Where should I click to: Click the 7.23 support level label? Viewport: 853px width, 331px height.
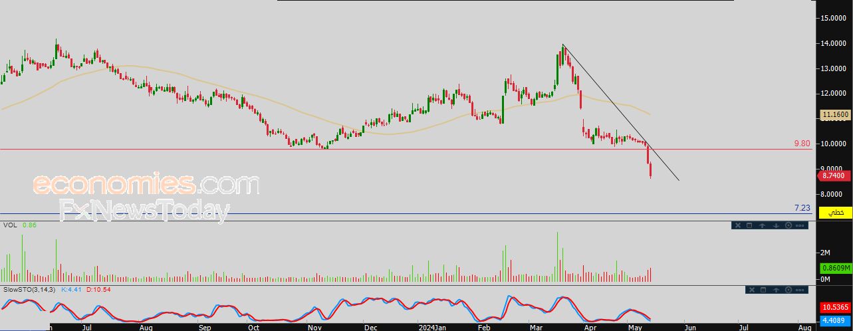[x=802, y=208]
